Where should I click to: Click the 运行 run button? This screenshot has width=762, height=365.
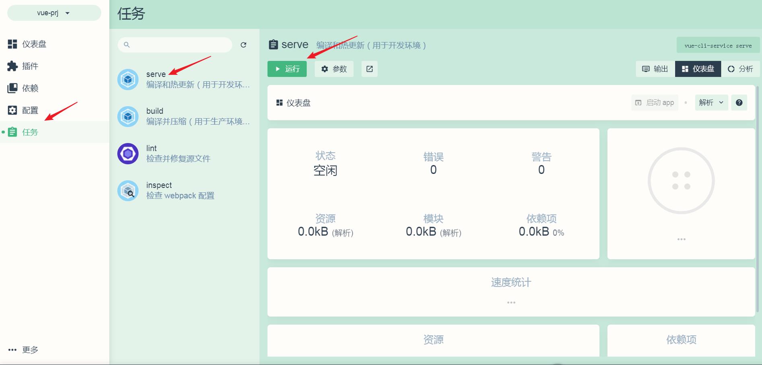[x=287, y=69]
